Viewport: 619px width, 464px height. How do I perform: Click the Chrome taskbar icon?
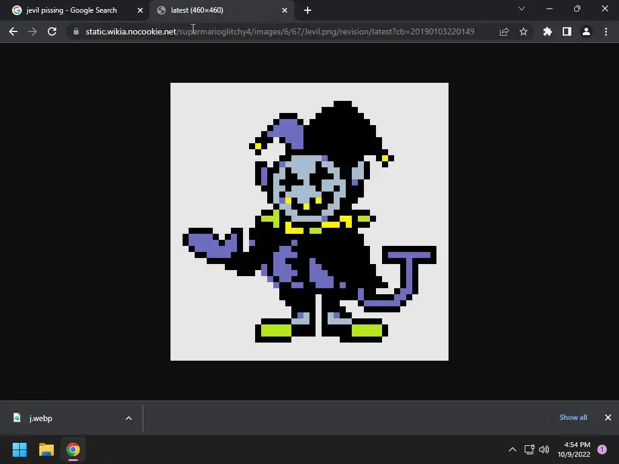(73, 449)
